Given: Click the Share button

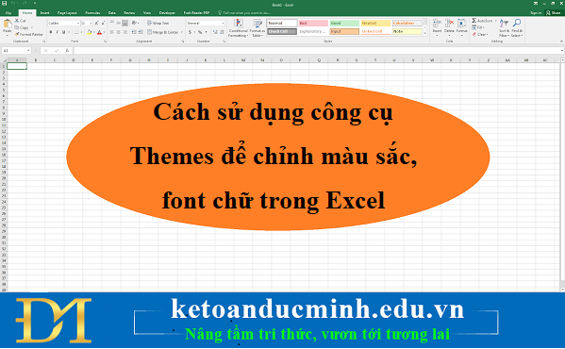Looking at the screenshot, I should click(554, 12).
